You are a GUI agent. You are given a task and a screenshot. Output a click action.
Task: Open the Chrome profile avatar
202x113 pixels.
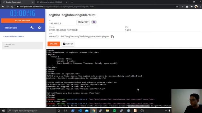click(x=196, y=7)
